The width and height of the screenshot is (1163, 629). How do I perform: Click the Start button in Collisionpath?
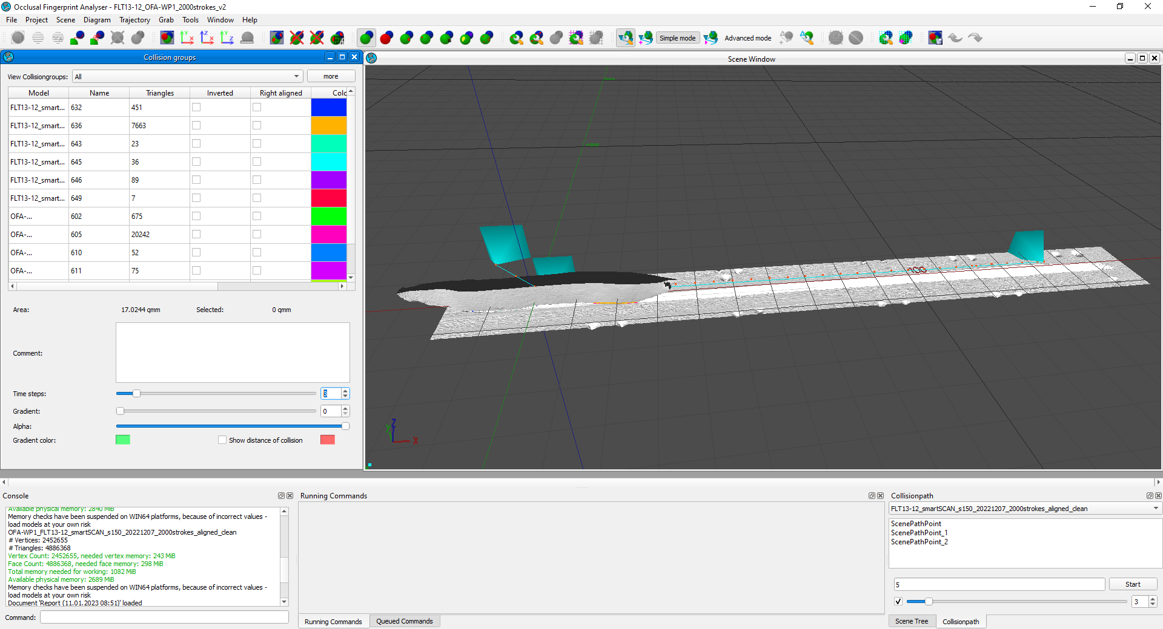point(1133,585)
